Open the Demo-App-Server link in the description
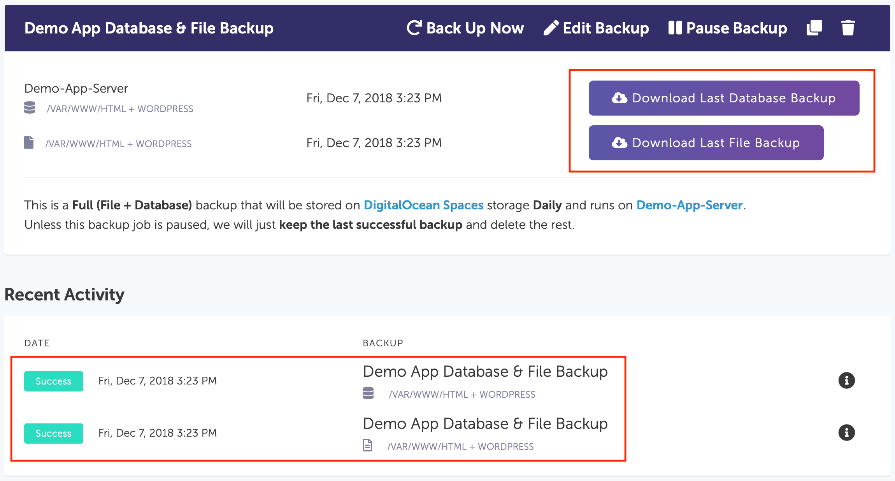895x481 pixels. [690, 205]
